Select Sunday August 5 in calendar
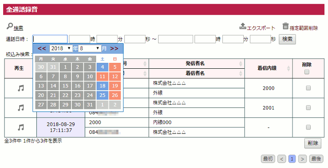The height and width of the screenshot is (168, 328). [x=115, y=67]
